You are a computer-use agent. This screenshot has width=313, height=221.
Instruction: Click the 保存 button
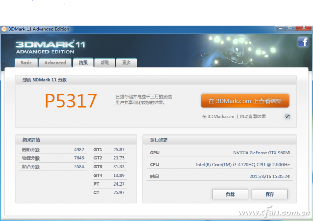270,194
